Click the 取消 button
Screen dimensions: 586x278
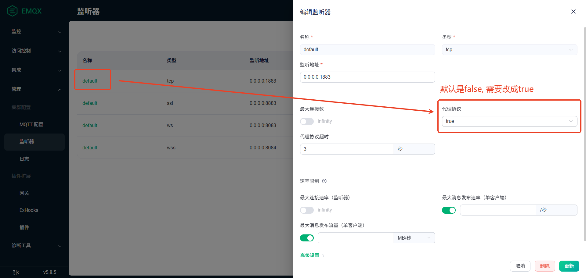click(x=520, y=266)
